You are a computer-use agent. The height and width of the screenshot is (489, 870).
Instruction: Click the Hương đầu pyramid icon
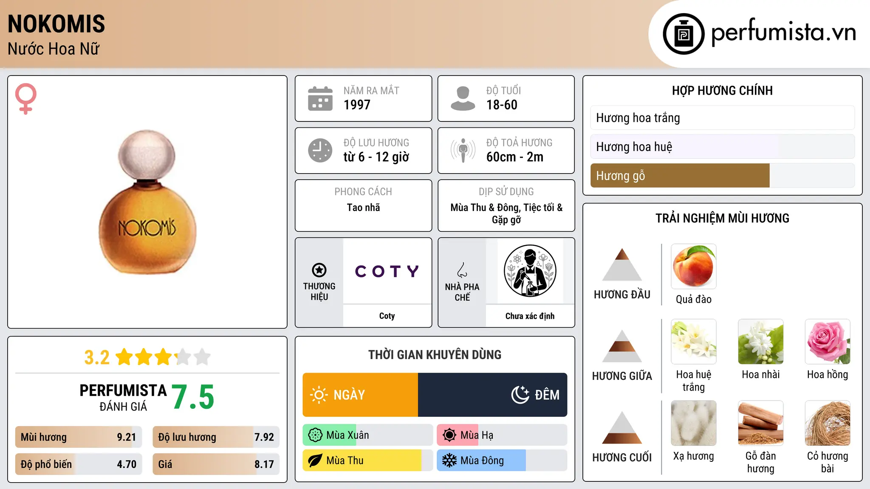622,264
